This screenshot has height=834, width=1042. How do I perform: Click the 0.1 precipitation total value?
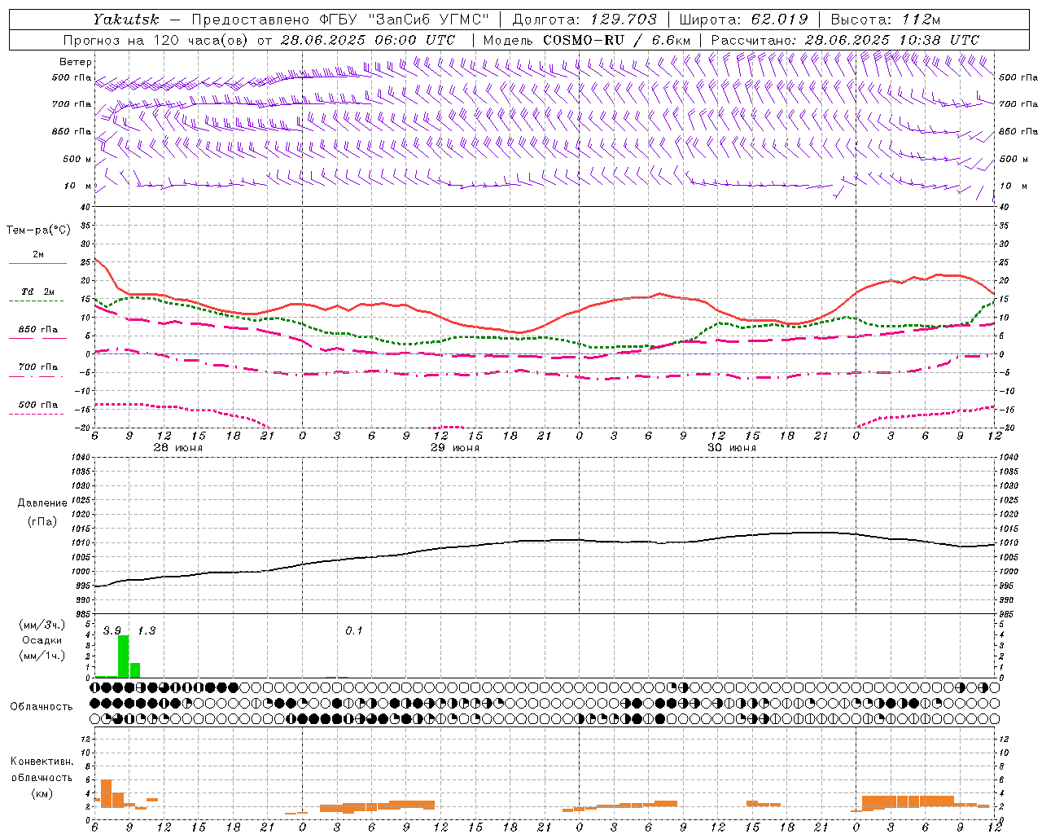(x=353, y=631)
